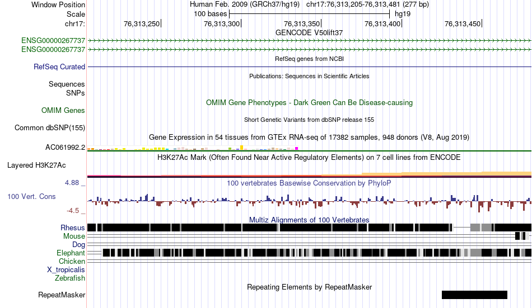
Task: Click the chr17:76,313,205-76,313,481 position range text
Action: click(367, 4)
